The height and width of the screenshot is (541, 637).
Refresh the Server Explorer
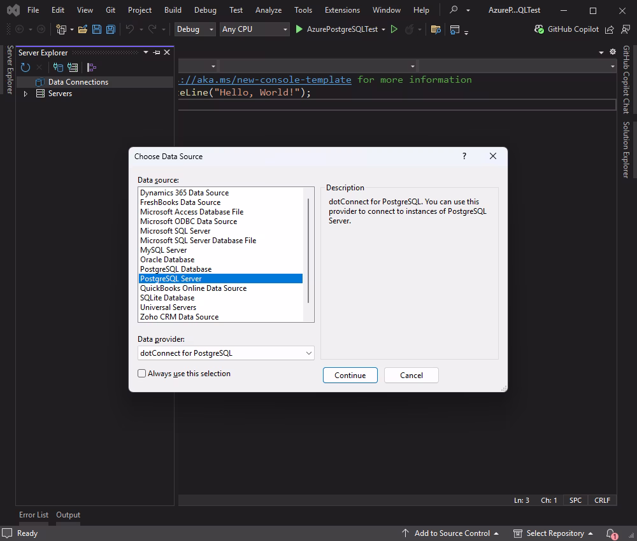(25, 67)
